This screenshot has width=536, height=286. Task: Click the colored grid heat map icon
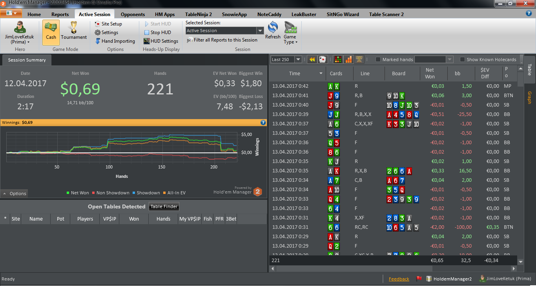(x=337, y=60)
